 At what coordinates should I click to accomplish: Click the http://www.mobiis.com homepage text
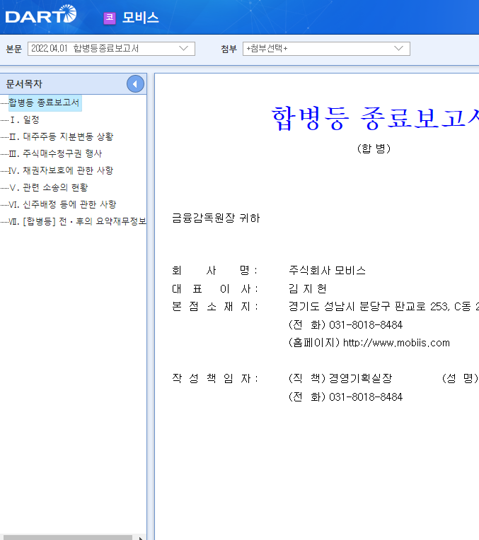[397, 343]
